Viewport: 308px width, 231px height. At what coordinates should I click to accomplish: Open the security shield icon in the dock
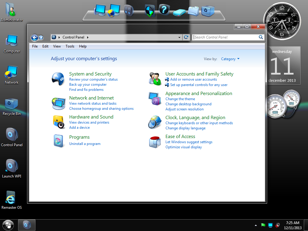[149, 11]
